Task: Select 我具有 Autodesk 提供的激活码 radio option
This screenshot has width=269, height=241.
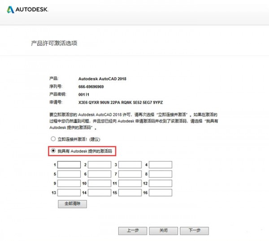Action: point(53,151)
